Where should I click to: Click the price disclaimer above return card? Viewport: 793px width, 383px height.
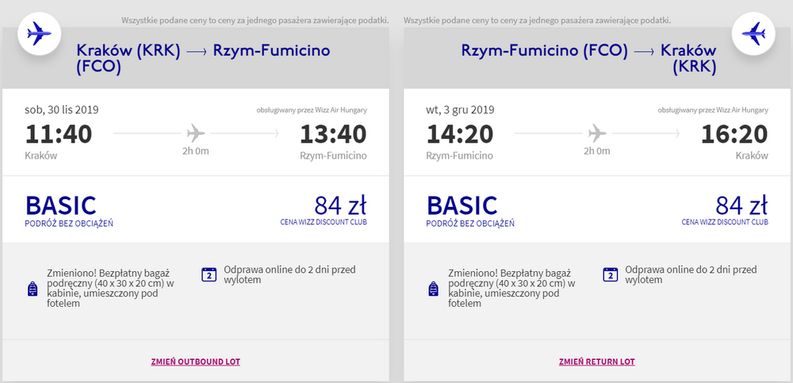[537, 21]
